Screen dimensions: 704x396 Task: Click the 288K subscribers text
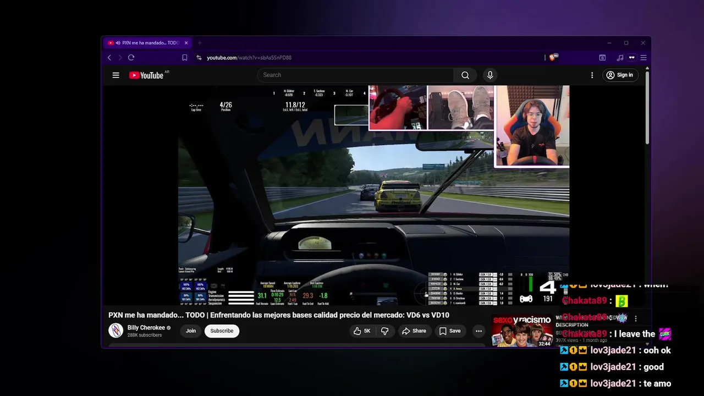145,335
